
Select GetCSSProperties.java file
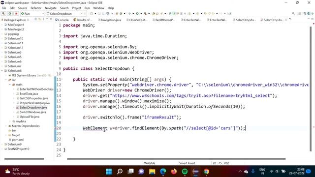coord(34,98)
